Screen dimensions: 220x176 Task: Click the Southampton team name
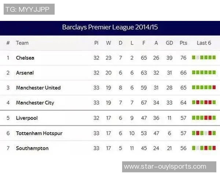pos(32,148)
